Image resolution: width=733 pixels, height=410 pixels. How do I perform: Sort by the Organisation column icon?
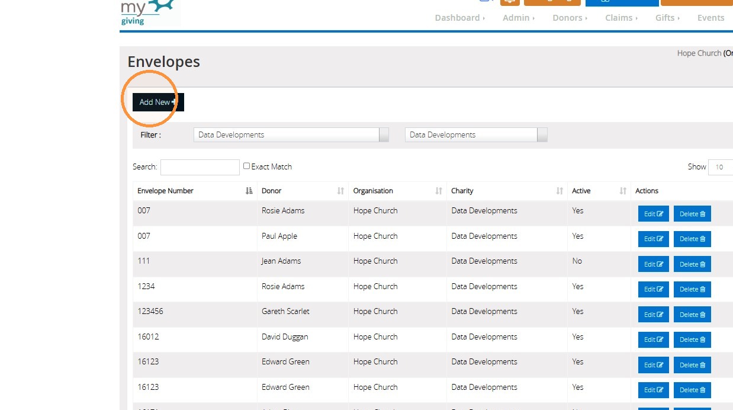[x=439, y=191]
